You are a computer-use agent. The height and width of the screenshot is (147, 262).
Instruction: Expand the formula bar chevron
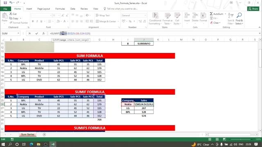click(x=260, y=33)
